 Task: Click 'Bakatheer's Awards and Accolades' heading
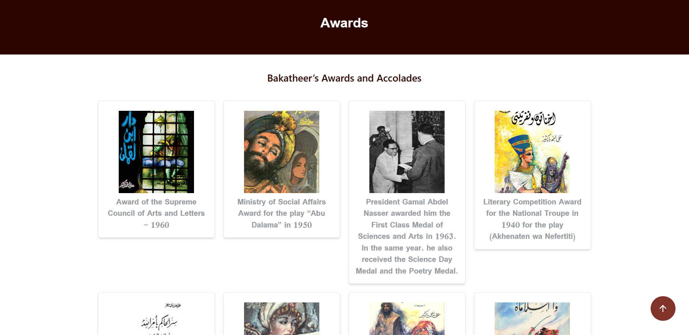point(344,78)
